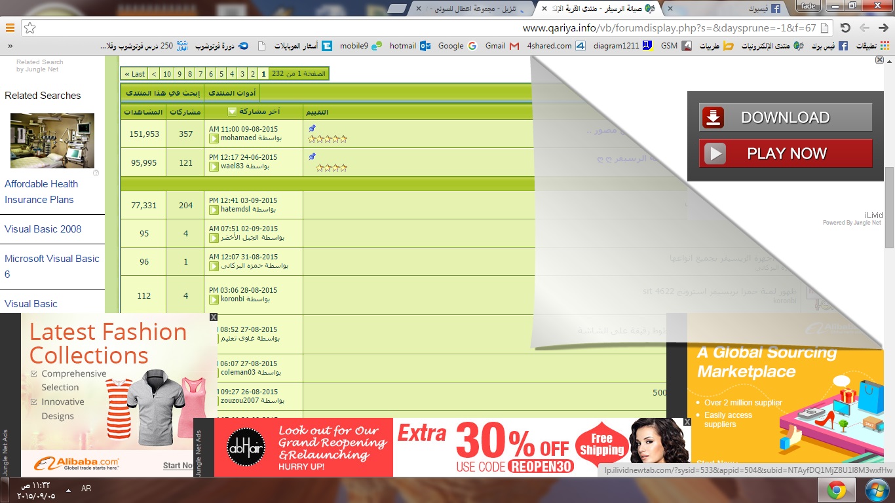Switch to the Facebook 'فيسبوك' tab
The width and height of the screenshot is (895, 503).
pyautogui.click(x=729, y=9)
